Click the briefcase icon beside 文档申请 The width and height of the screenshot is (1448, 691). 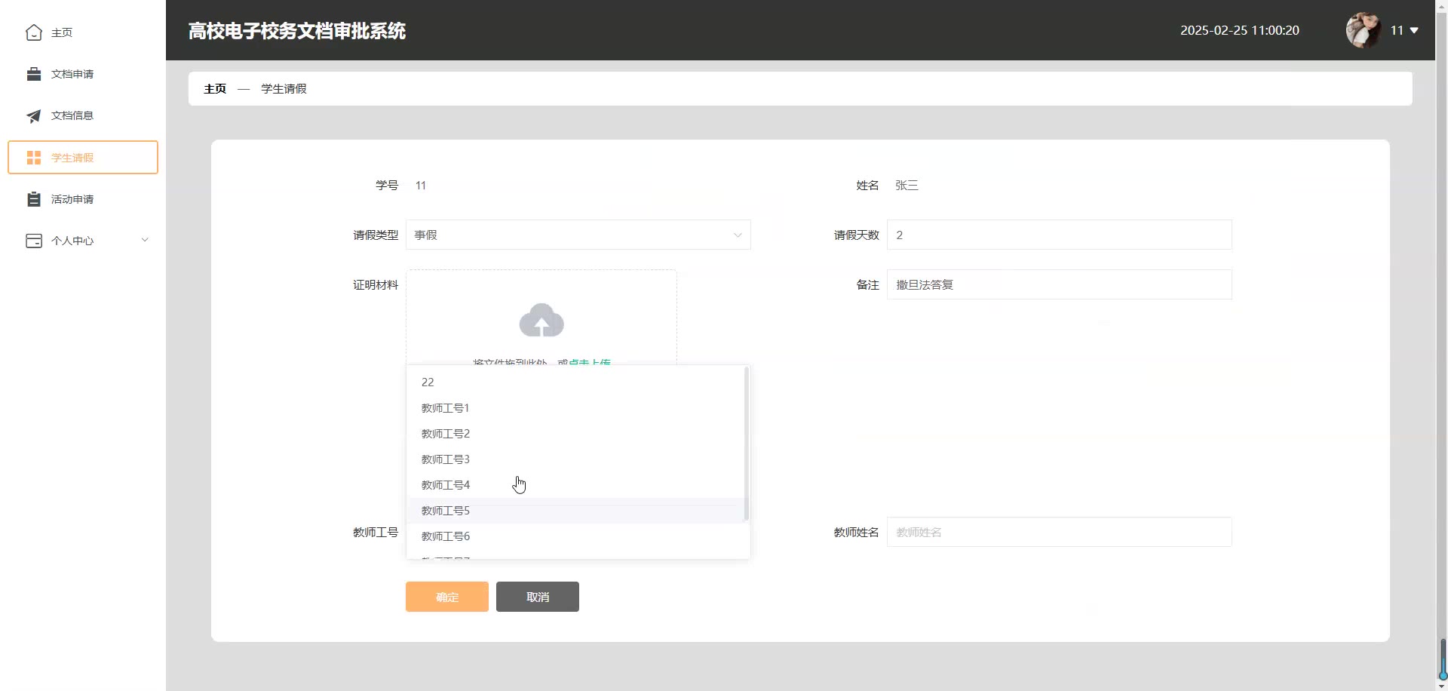pyautogui.click(x=34, y=74)
